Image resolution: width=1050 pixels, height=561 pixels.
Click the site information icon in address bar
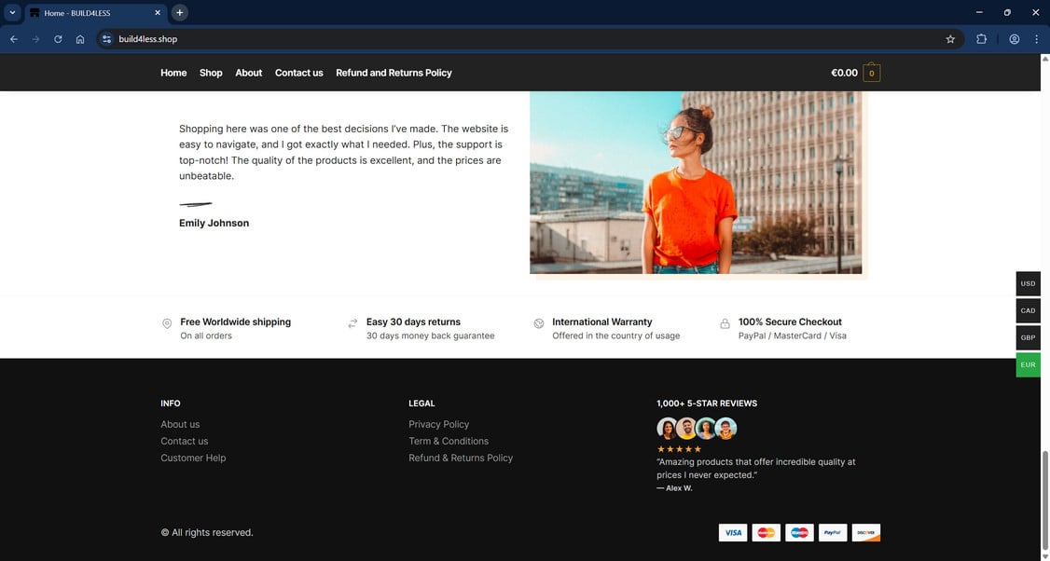107,39
